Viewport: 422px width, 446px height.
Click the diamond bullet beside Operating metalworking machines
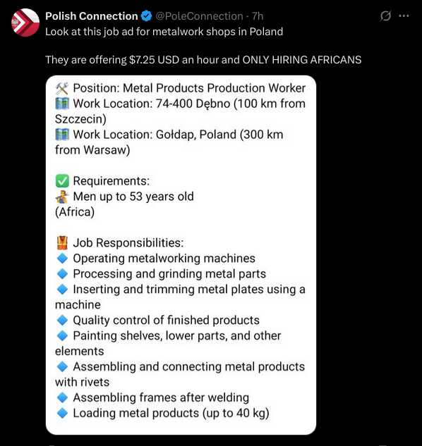click(62, 259)
